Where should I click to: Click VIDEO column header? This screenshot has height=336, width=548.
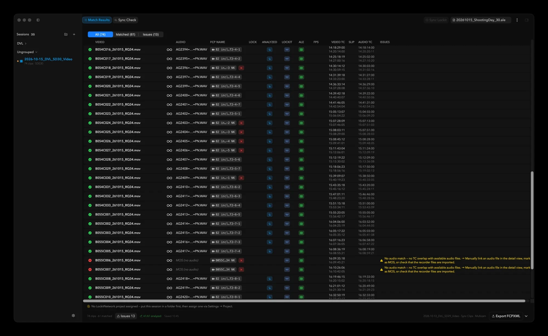click(100, 42)
